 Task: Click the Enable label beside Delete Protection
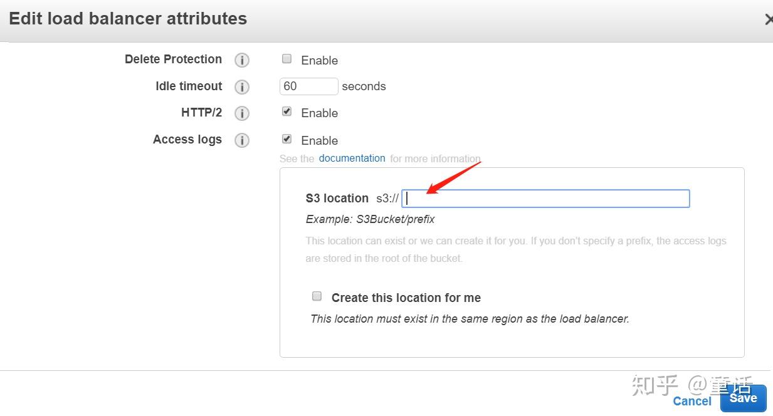pos(319,60)
